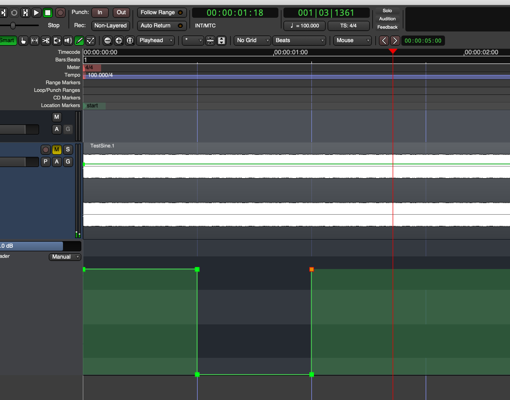This screenshot has height=400, width=510.
Task: Select the Cut (scissors) tool
Action: pyautogui.click(x=46, y=40)
